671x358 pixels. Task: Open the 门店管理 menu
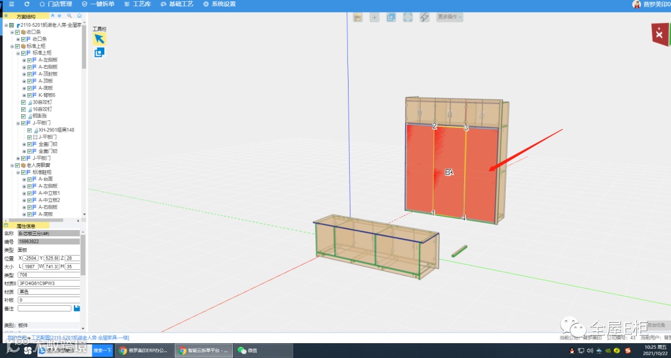click(x=55, y=4)
